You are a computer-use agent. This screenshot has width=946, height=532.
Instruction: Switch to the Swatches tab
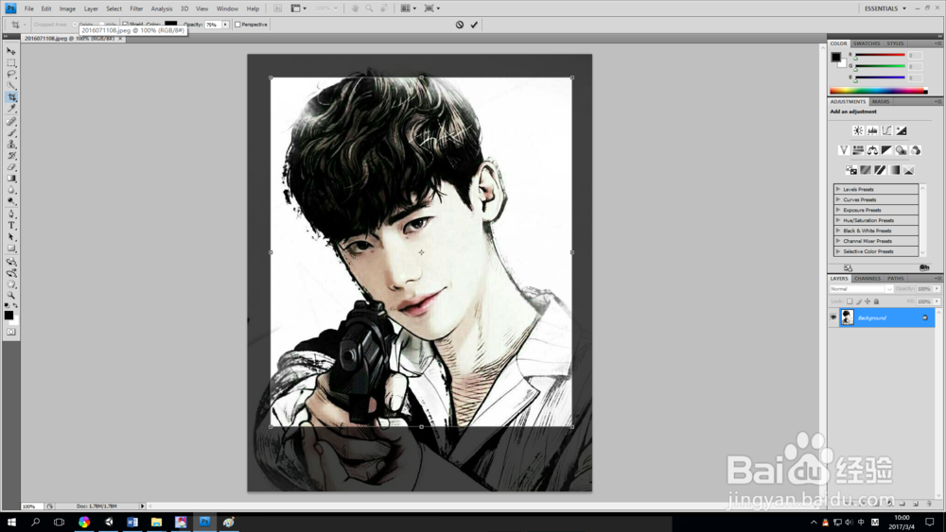(867, 43)
